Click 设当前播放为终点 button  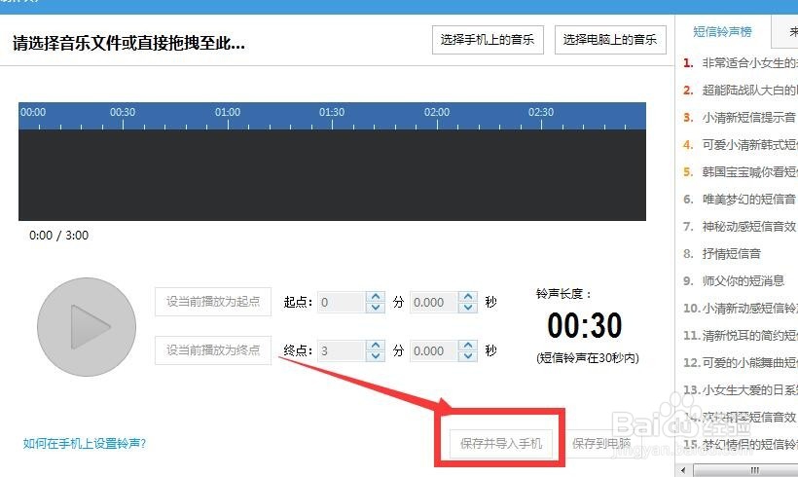pos(213,349)
